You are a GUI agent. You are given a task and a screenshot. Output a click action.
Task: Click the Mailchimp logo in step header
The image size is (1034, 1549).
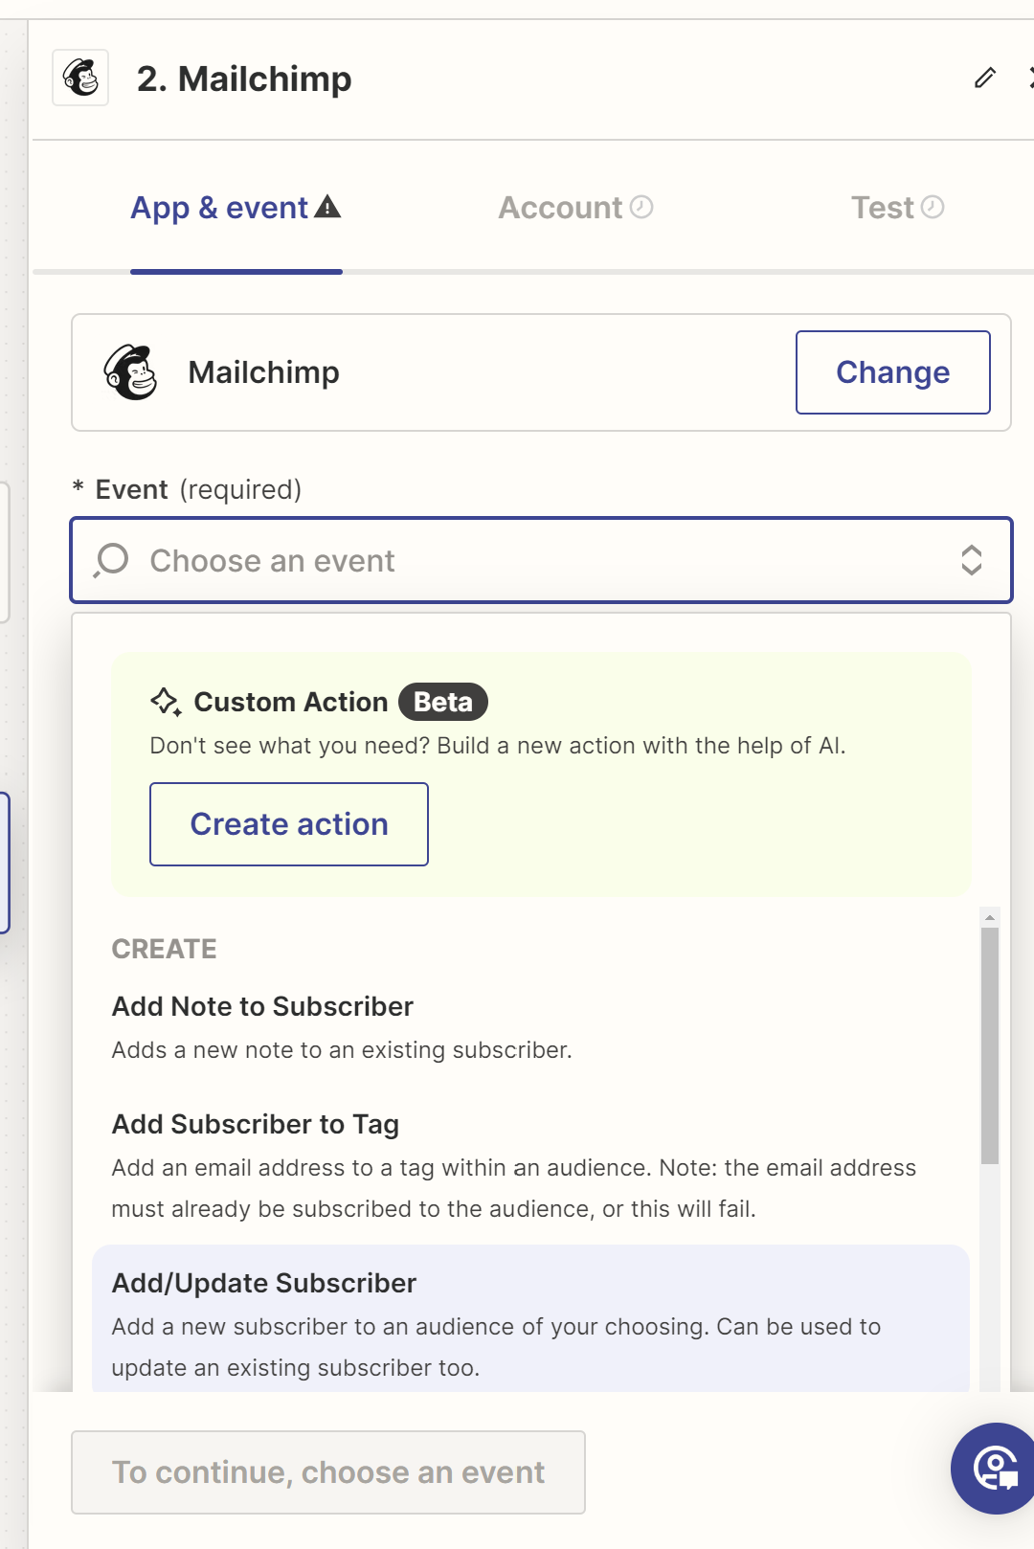tap(80, 78)
